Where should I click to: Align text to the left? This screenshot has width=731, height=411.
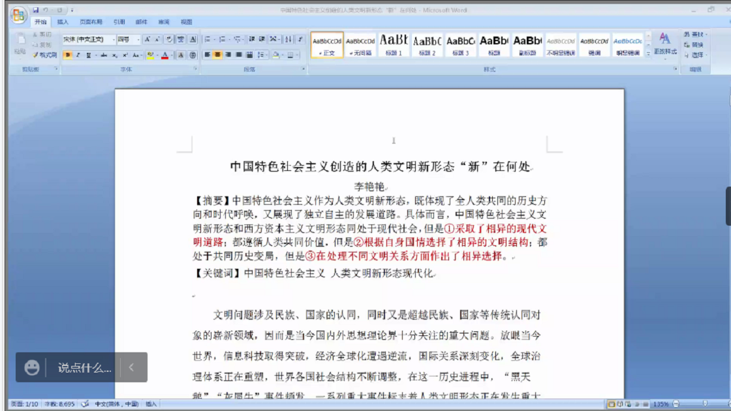click(207, 55)
